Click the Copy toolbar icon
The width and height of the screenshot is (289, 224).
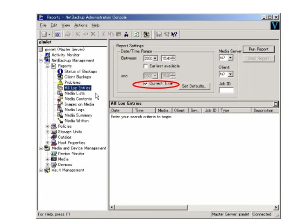coord(111,34)
